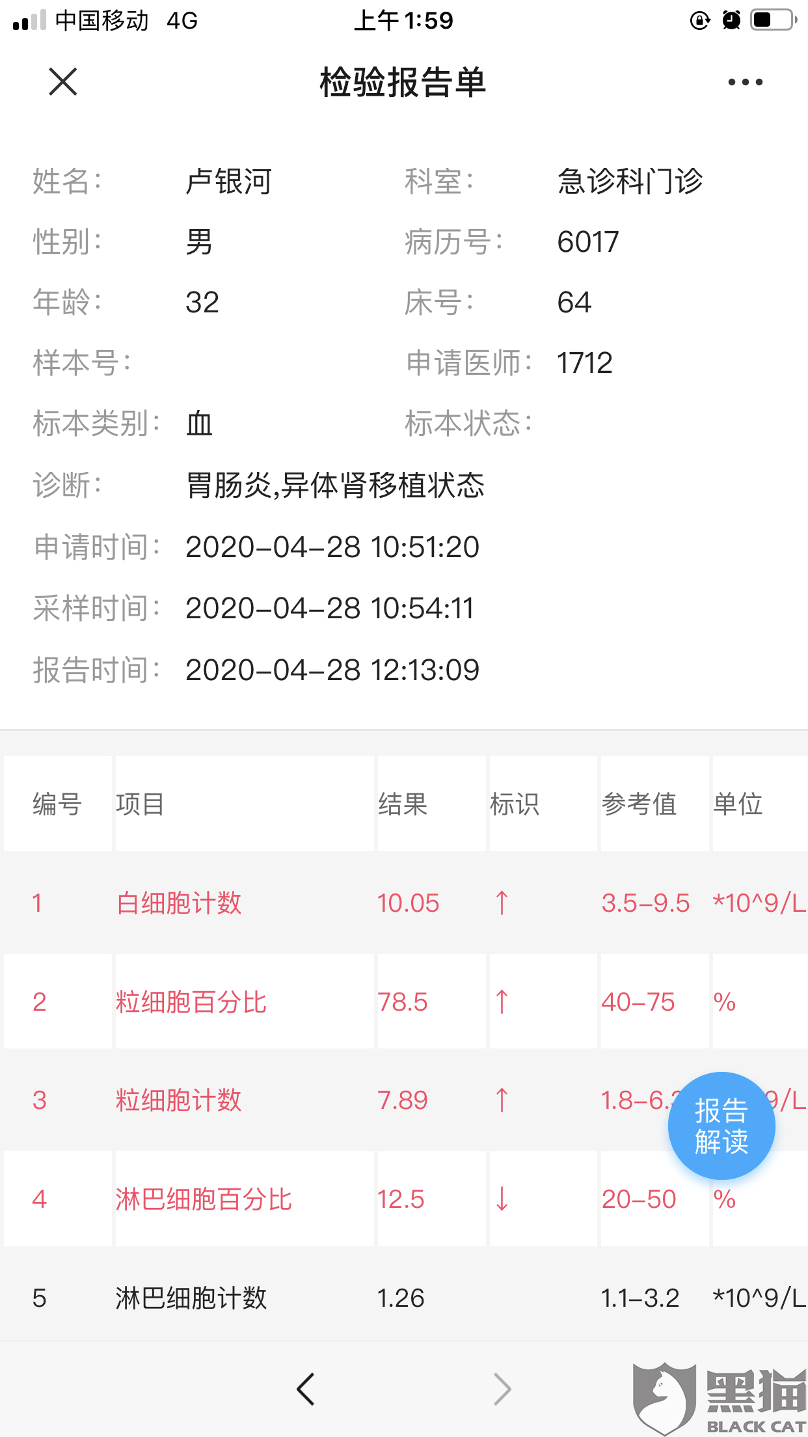Select the 检验报告单 page title
This screenshot has height=1437, width=808.
point(403,83)
